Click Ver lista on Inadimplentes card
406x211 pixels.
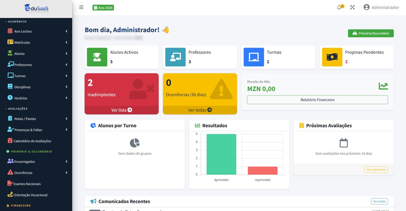point(122,110)
